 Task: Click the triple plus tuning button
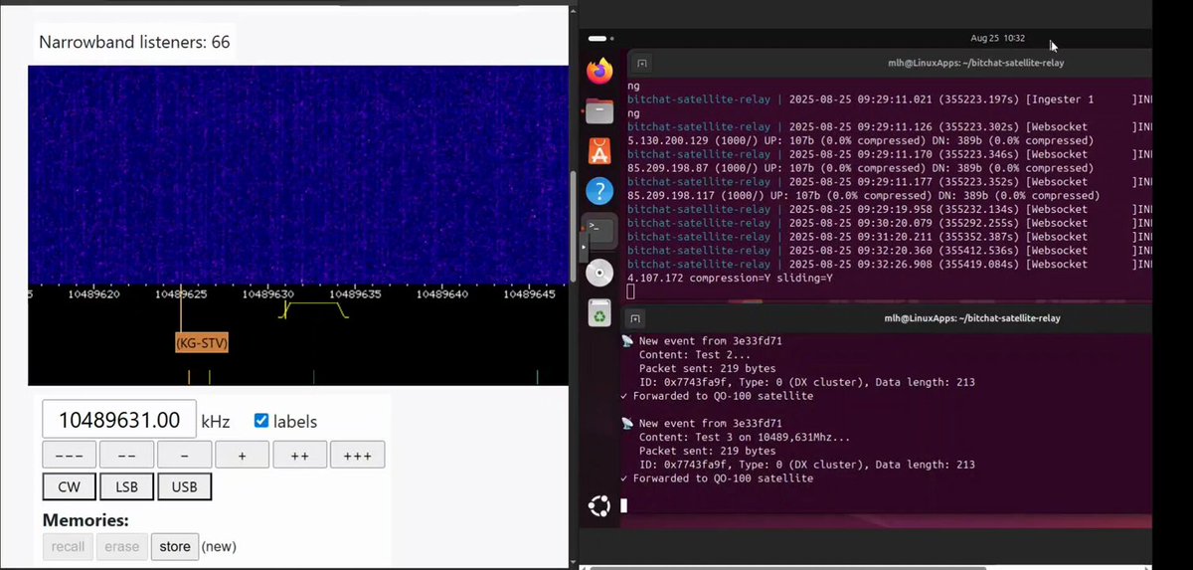coord(357,455)
